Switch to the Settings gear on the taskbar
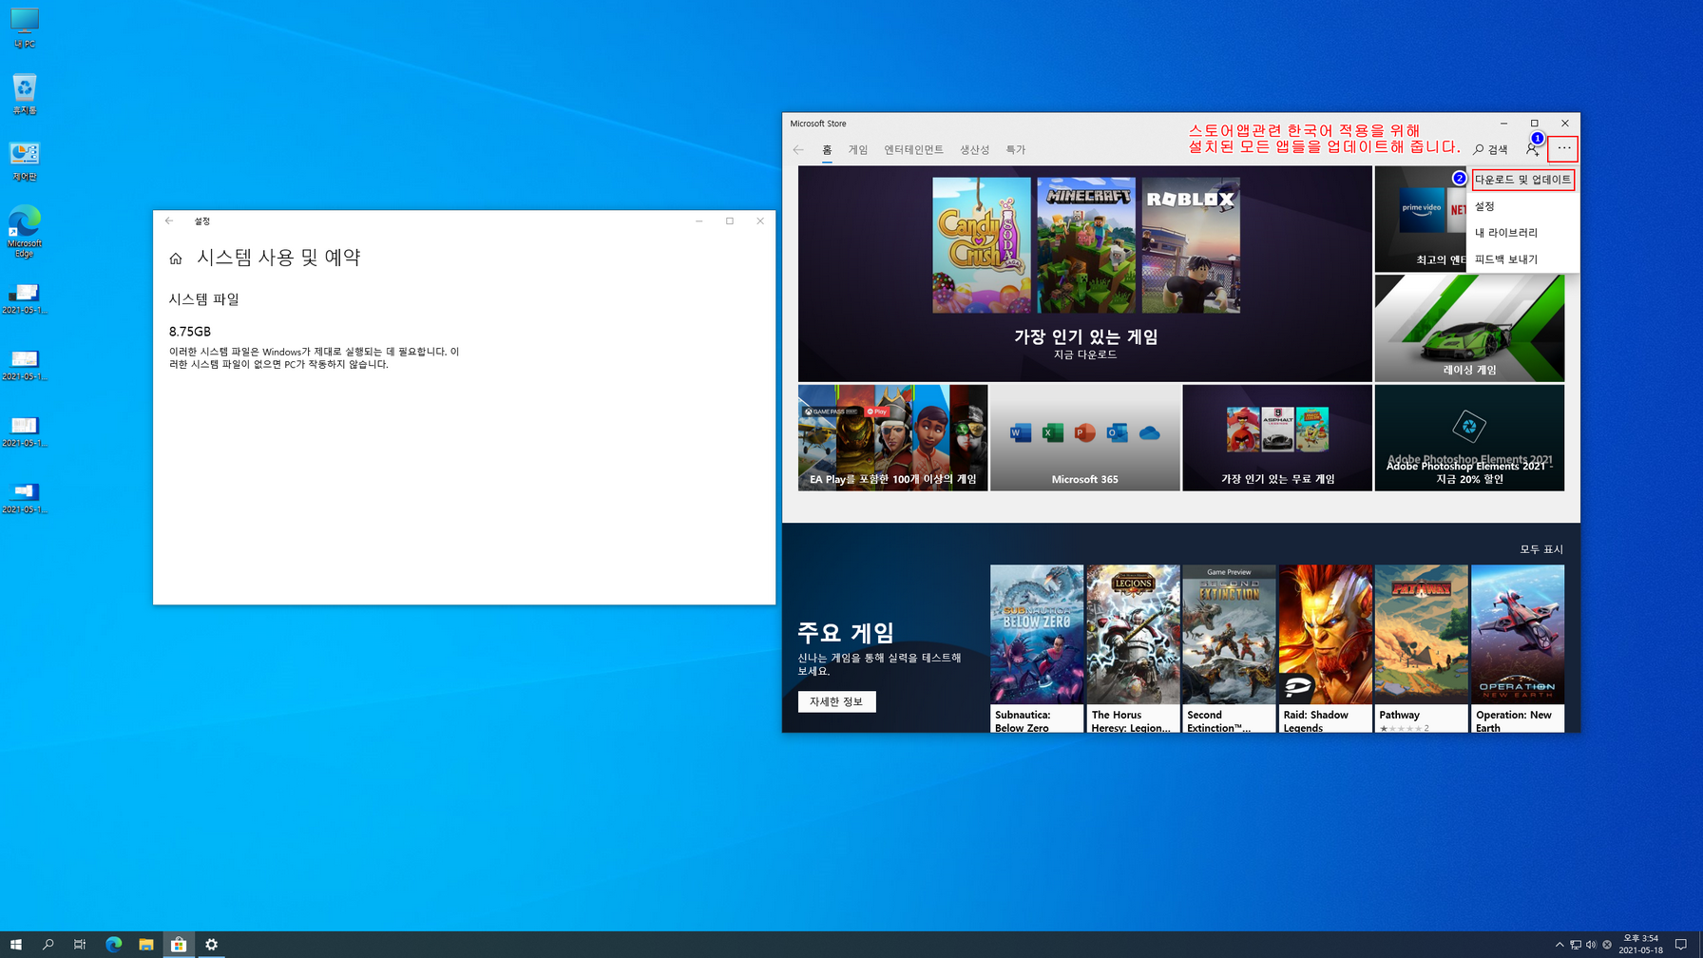The image size is (1703, 958). (x=211, y=944)
